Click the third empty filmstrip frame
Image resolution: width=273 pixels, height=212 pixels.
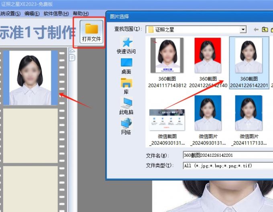[x=31, y=189]
